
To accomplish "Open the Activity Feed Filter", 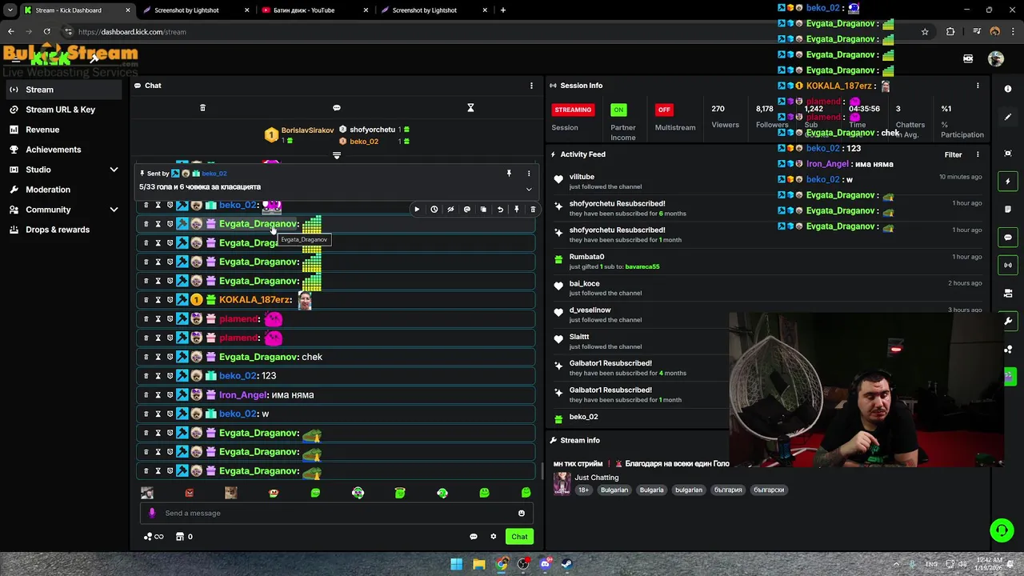I will [x=953, y=154].
